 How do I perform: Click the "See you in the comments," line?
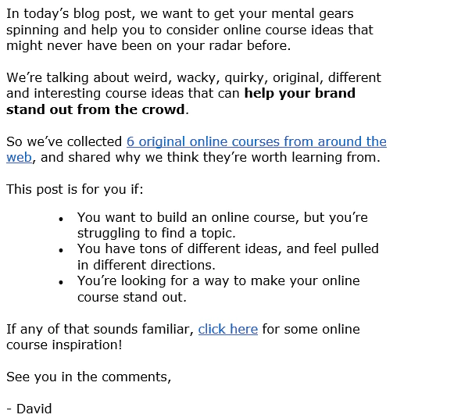(x=89, y=377)
